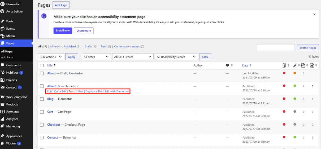Click the View link under About Us
The height and width of the screenshot is (149, 321).
[80, 91]
